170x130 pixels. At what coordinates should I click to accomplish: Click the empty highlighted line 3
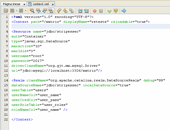pos(91,27)
